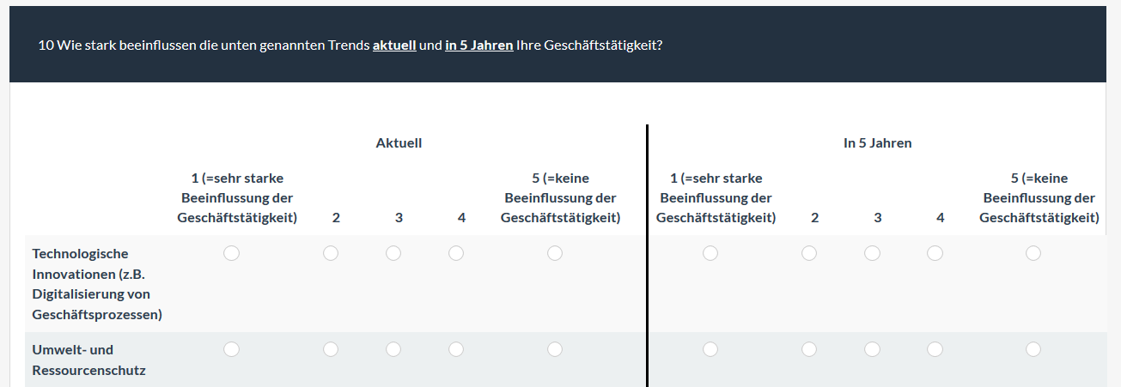Choose 2 for Umwelt- und Ressourcenschutz under Aktuell

(331, 349)
